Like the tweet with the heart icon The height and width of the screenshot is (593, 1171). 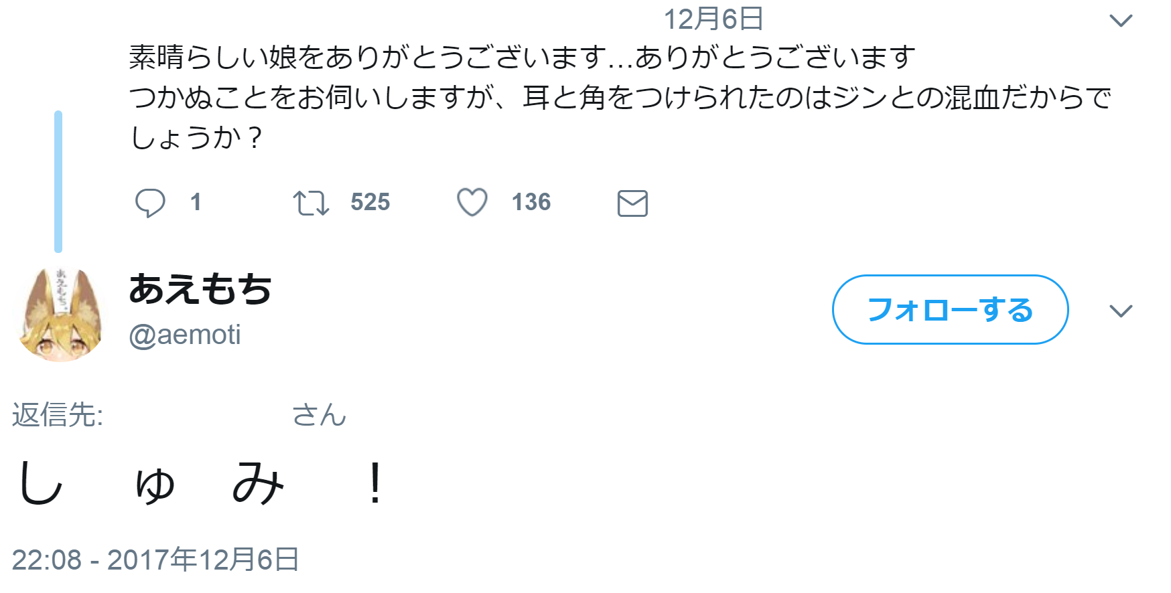(x=472, y=202)
